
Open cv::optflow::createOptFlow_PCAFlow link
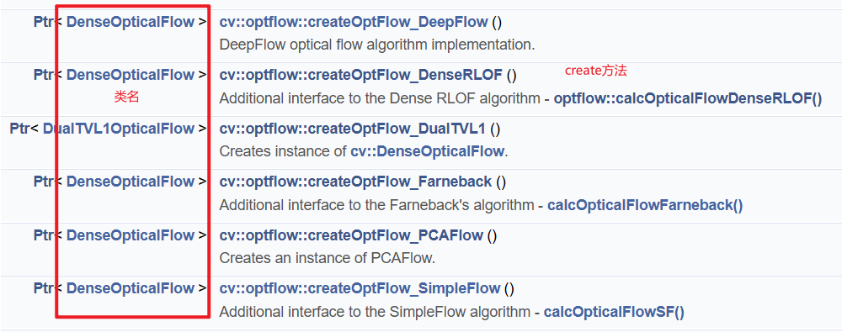tap(351, 235)
